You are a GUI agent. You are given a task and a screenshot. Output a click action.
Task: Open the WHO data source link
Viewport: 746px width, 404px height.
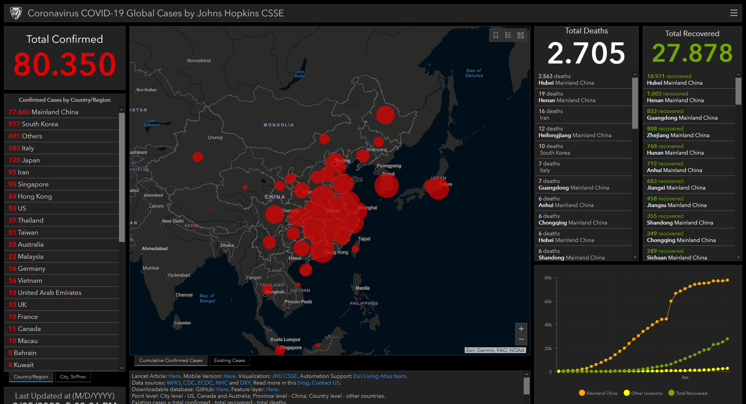[x=173, y=383]
